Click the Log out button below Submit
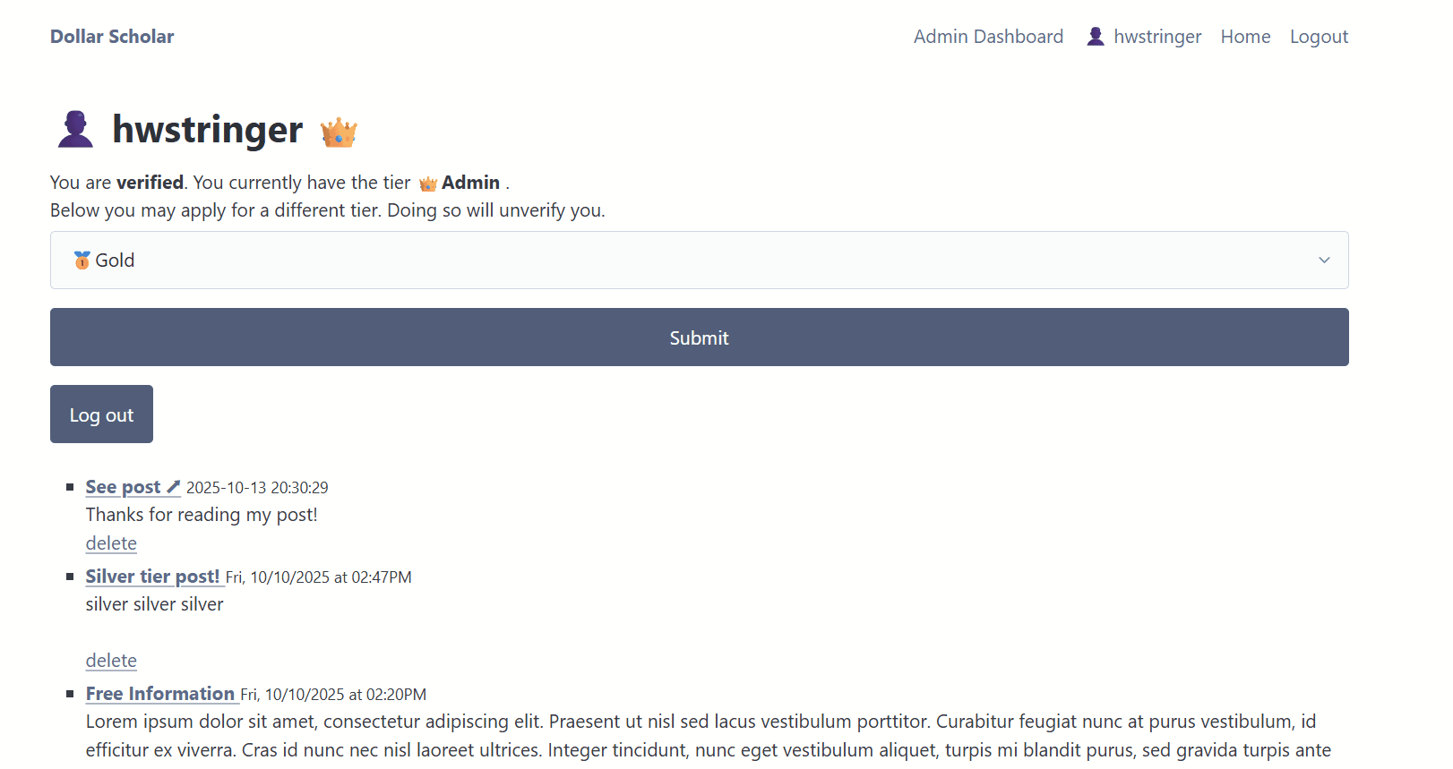Viewport: 1453px width, 769px height. (101, 414)
